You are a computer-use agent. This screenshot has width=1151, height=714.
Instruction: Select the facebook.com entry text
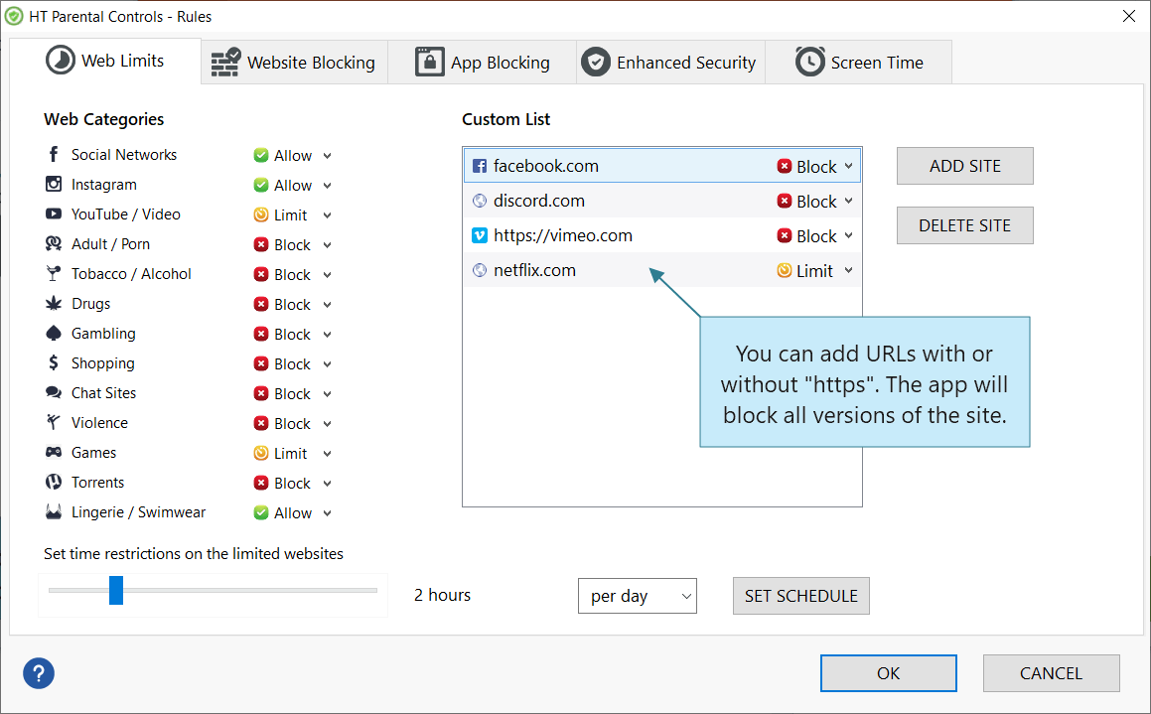(546, 166)
